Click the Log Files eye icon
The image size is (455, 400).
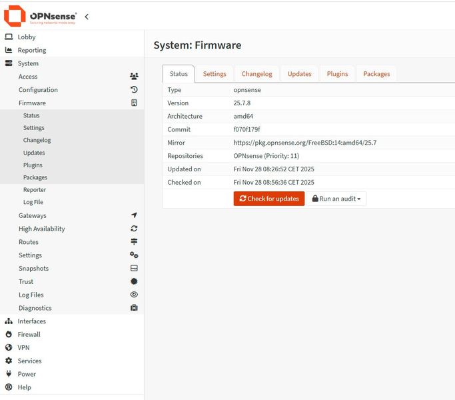click(x=134, y=294)
